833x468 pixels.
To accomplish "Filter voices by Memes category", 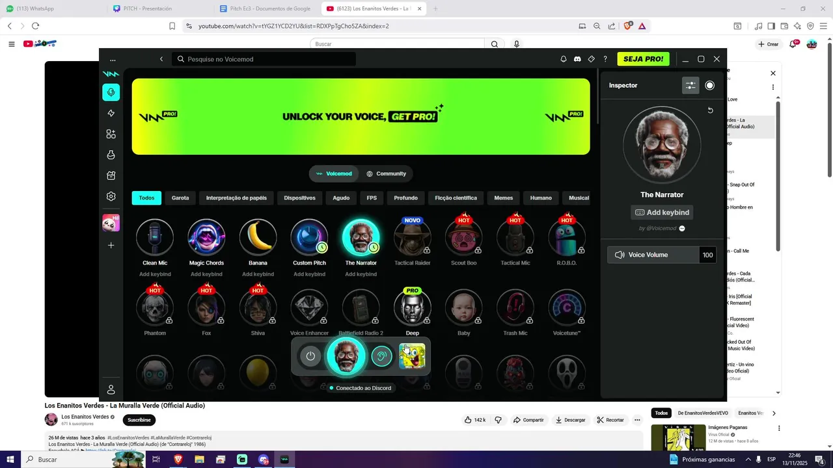I will tap(504, 198).
